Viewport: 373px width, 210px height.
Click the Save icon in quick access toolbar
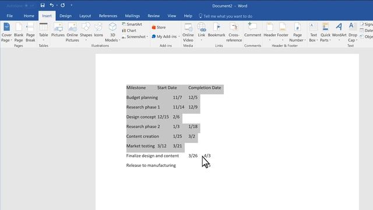(43, 5)
